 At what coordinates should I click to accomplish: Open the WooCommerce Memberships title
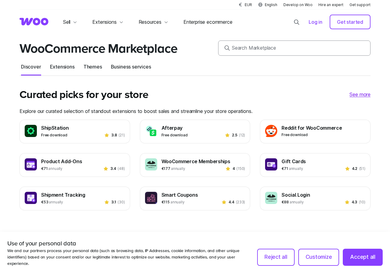(196, 161)
